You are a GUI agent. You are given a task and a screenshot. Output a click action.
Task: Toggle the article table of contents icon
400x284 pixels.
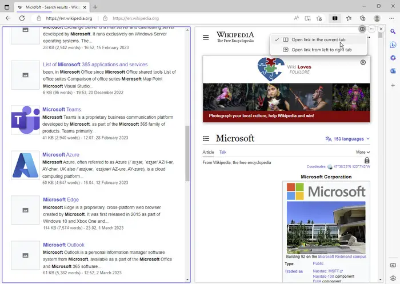(x=206, y=138)
